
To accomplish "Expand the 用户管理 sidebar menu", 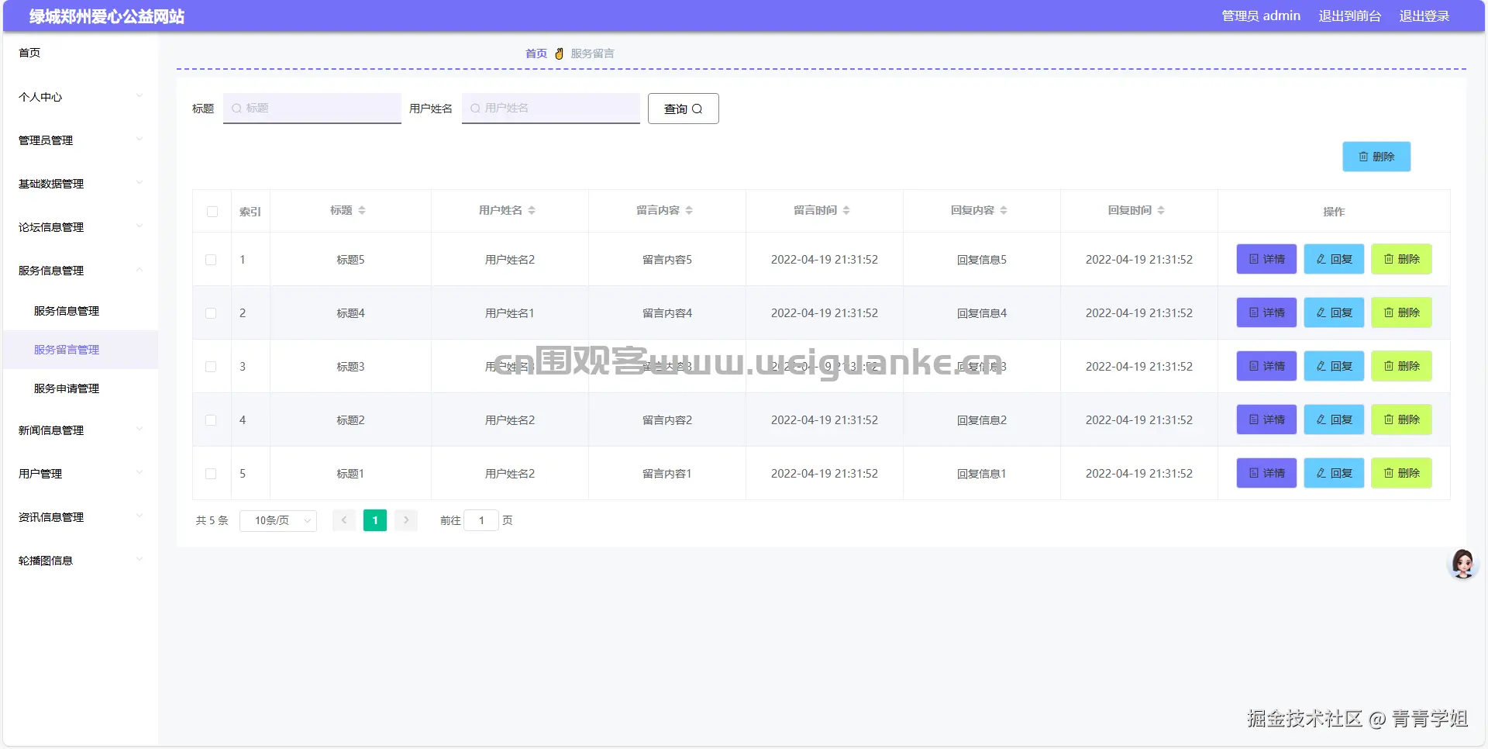I will [x=81, y=474].
